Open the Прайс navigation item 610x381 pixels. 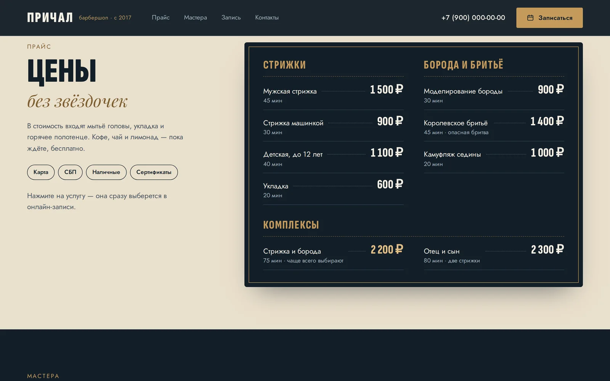point(161,18)
